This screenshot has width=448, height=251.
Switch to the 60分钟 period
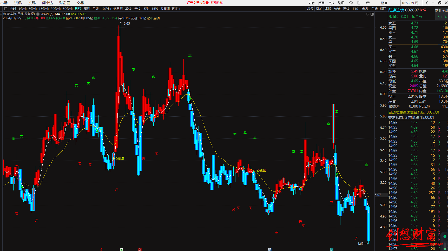68,9
